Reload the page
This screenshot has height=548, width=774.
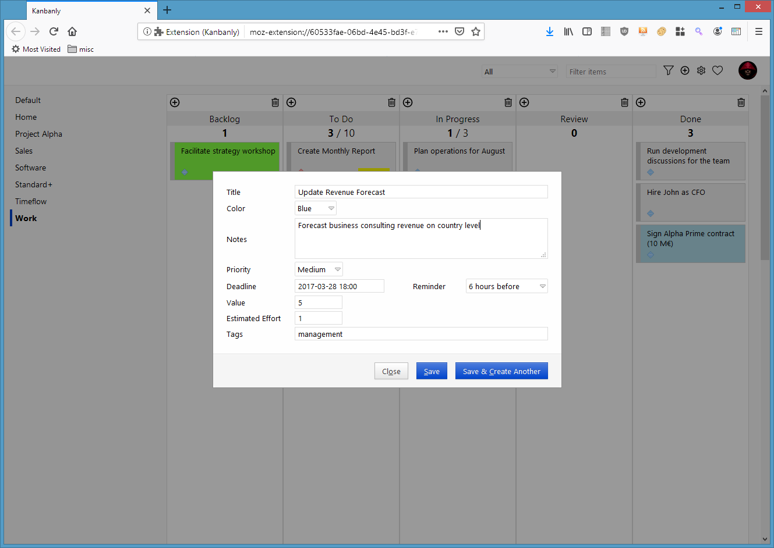[x=54, y=31]
